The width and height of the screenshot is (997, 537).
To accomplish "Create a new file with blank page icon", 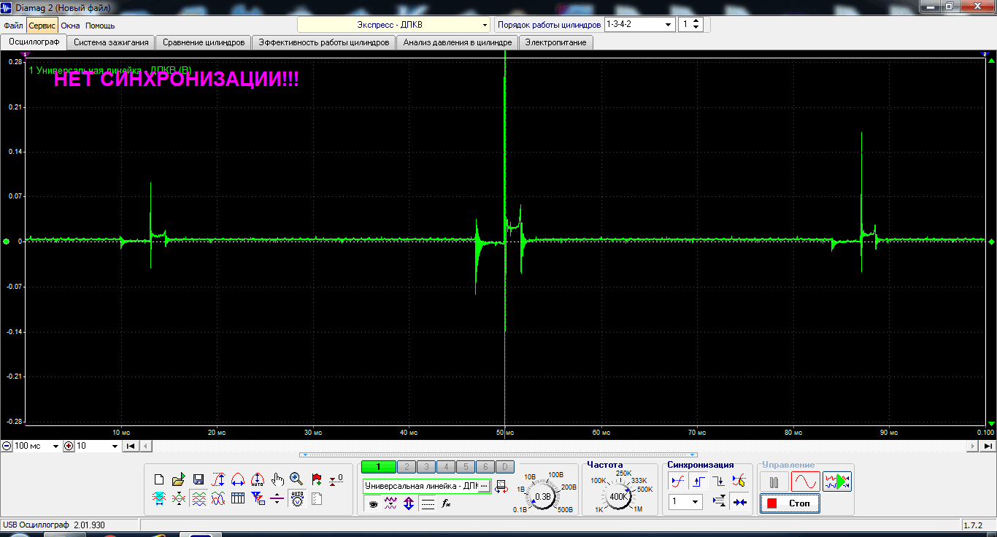I will [x=159, y=479].
